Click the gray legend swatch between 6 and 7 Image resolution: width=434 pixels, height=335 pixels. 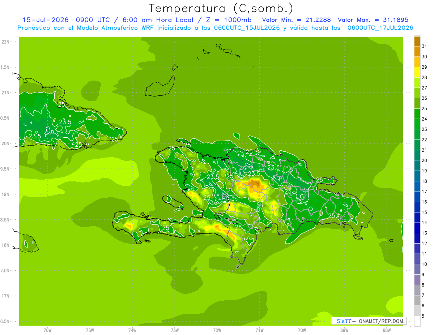click(x=417, y=300)
